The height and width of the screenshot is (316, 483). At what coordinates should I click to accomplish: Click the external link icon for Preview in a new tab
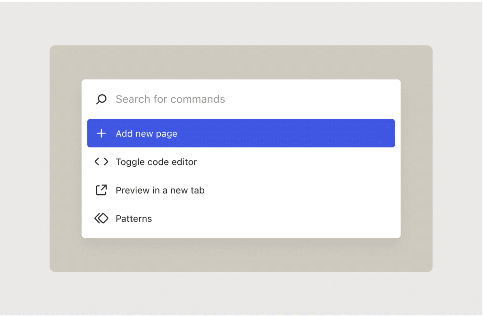tap(101, 190)
